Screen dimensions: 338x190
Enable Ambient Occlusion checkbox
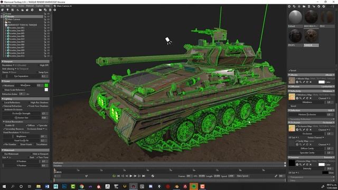[x=3, y=110]
